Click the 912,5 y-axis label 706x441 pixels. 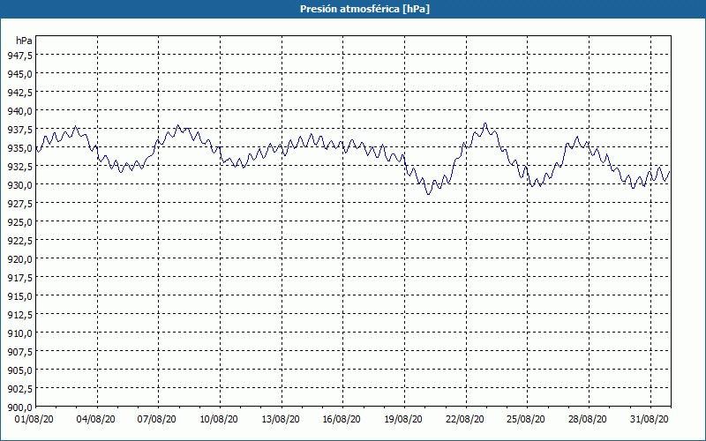(x=19, y=315)
